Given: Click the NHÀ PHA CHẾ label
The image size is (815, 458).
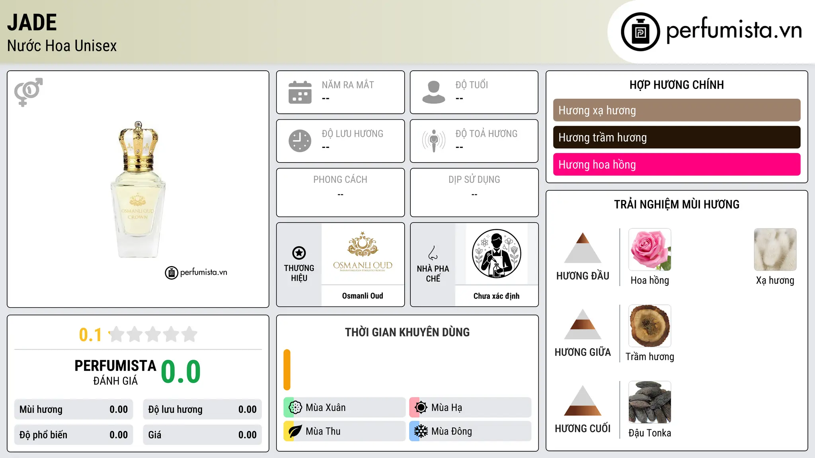Looking at the screenshot, I should click(433, 274).
